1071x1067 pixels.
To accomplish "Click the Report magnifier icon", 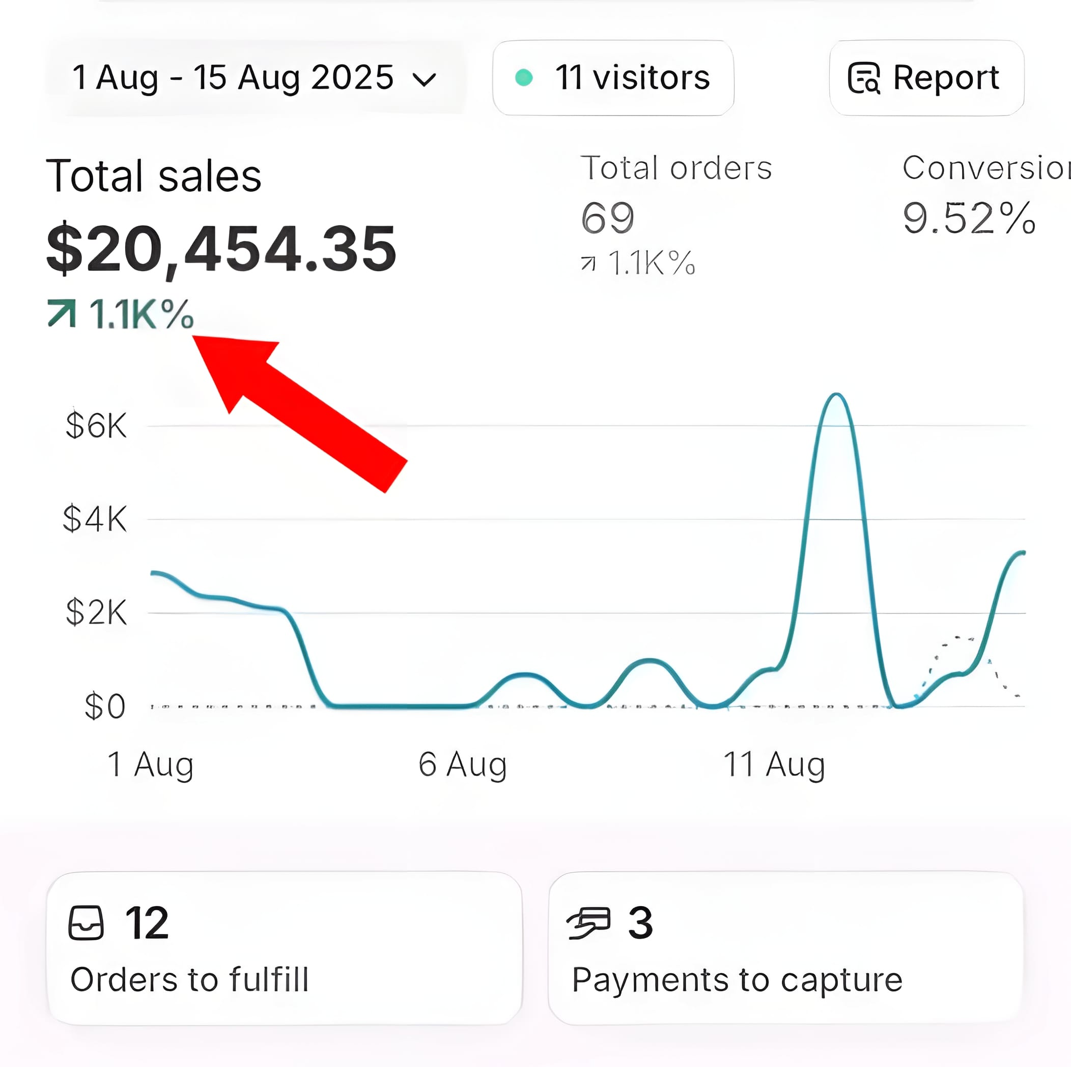I will coord(864,78).
